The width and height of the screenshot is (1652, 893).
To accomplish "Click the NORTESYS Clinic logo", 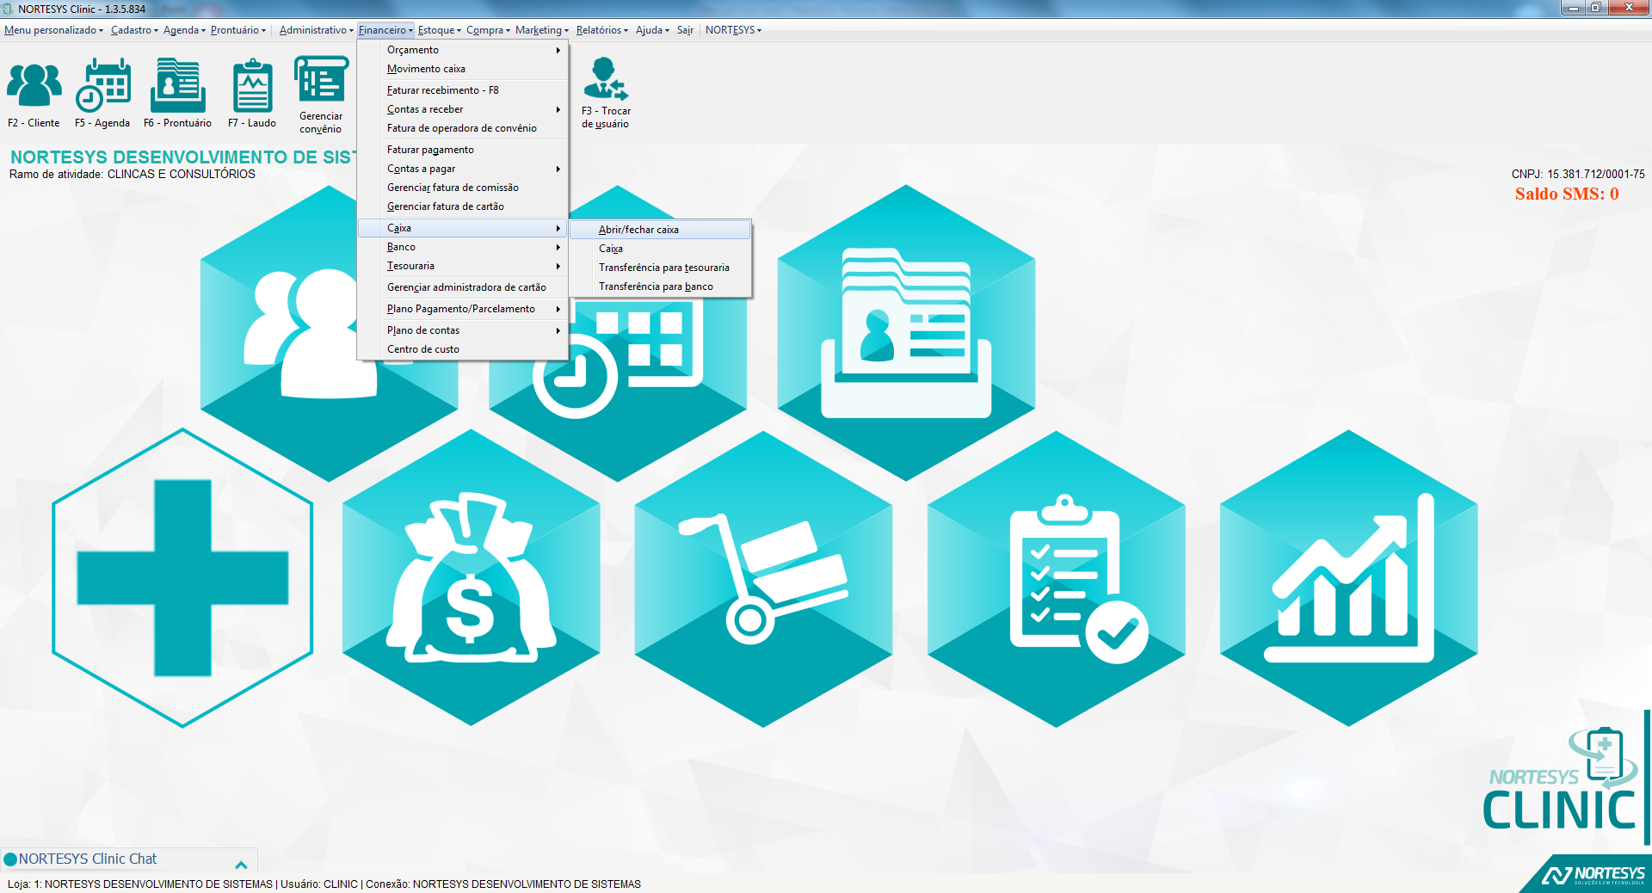I will click(1561, 779).
